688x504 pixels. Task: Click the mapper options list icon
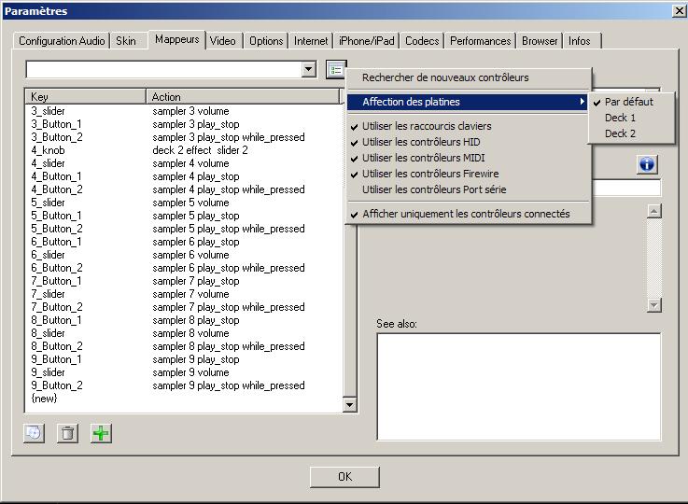coord(336,70)
